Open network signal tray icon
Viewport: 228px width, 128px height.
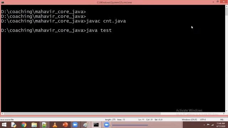click(212, 125)
